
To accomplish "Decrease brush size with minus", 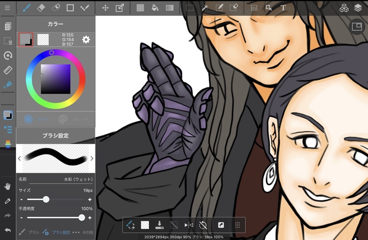I will (21, 199).
